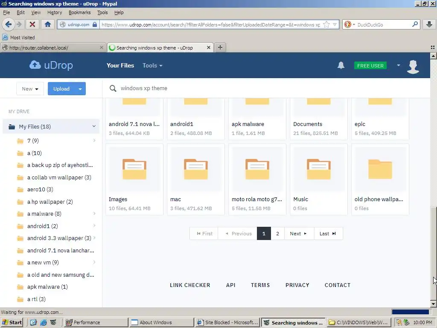Viewport: 437px width, 328px height.
Task: Open account dropdown arrow next to FREE USER
Action: pyautogui.click(x=399, y=65)
